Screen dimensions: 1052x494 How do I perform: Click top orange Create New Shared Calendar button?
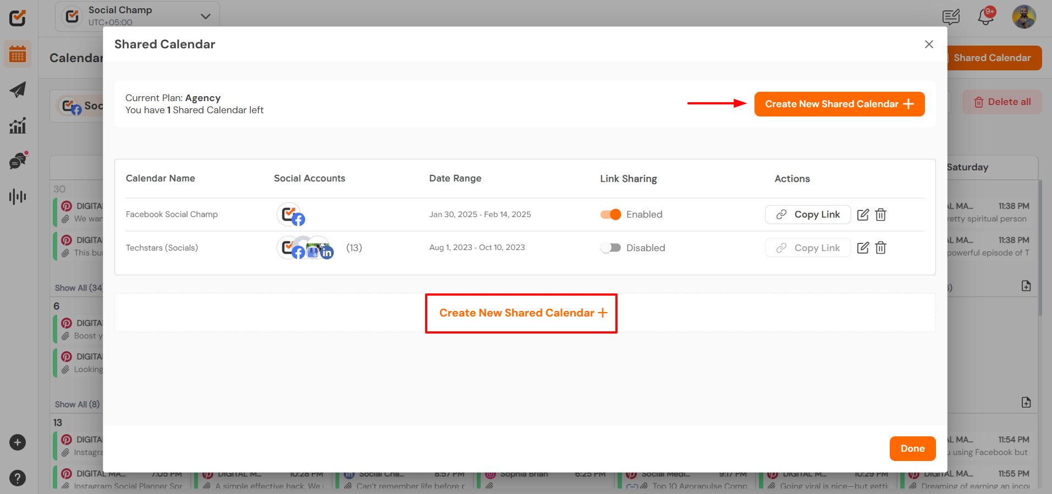[839, 104]
